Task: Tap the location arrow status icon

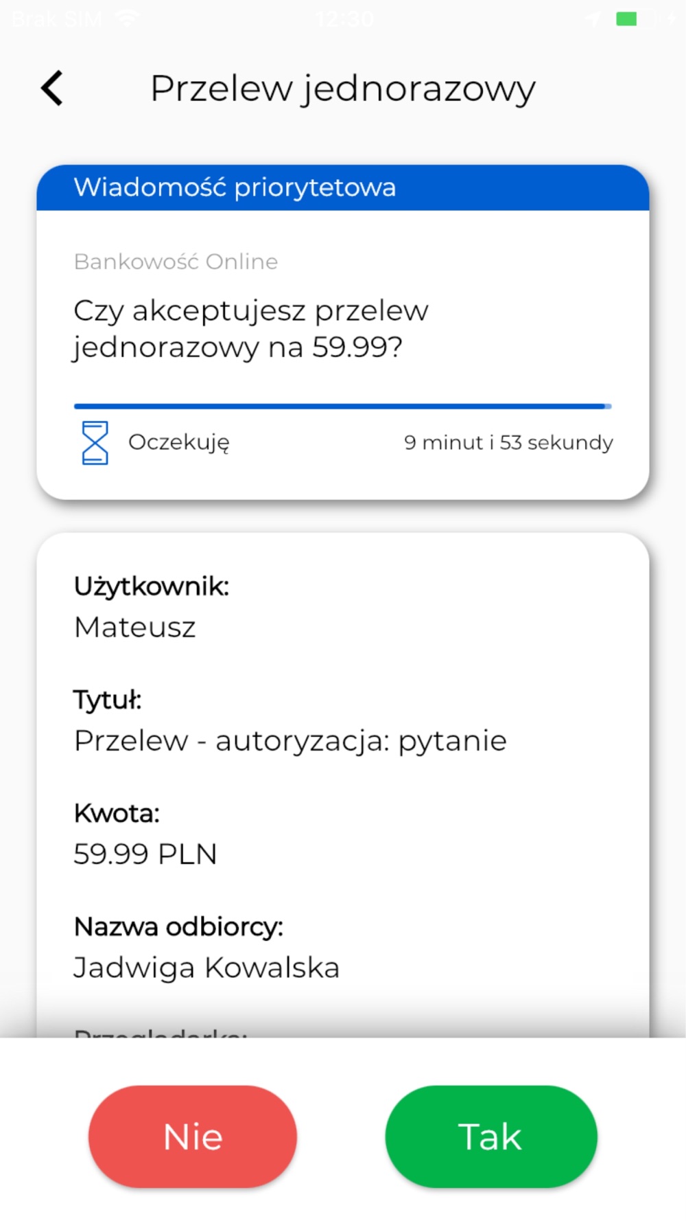Action: pos(594,19)
